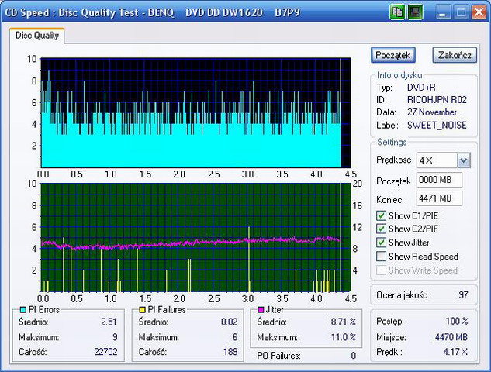The width and height of the screenshot is (491, 372).
Task: Click Prędk. speed value 4.17X
Action: click(x=455, y=352)
